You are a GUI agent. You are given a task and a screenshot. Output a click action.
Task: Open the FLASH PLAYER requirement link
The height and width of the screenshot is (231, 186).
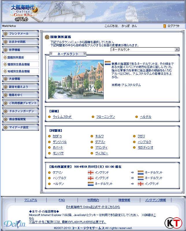(x=68, y=222)
